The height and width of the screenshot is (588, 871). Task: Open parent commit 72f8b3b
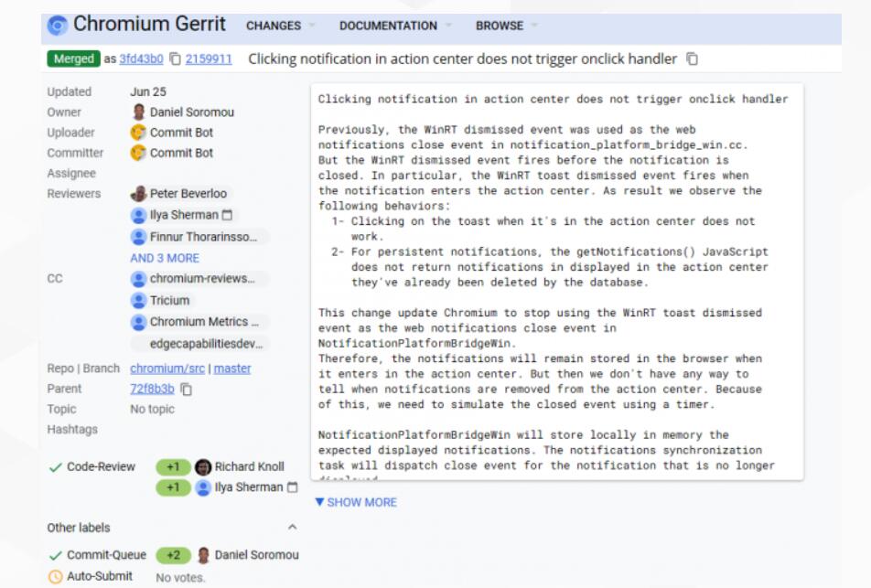[x=152, y=389]
